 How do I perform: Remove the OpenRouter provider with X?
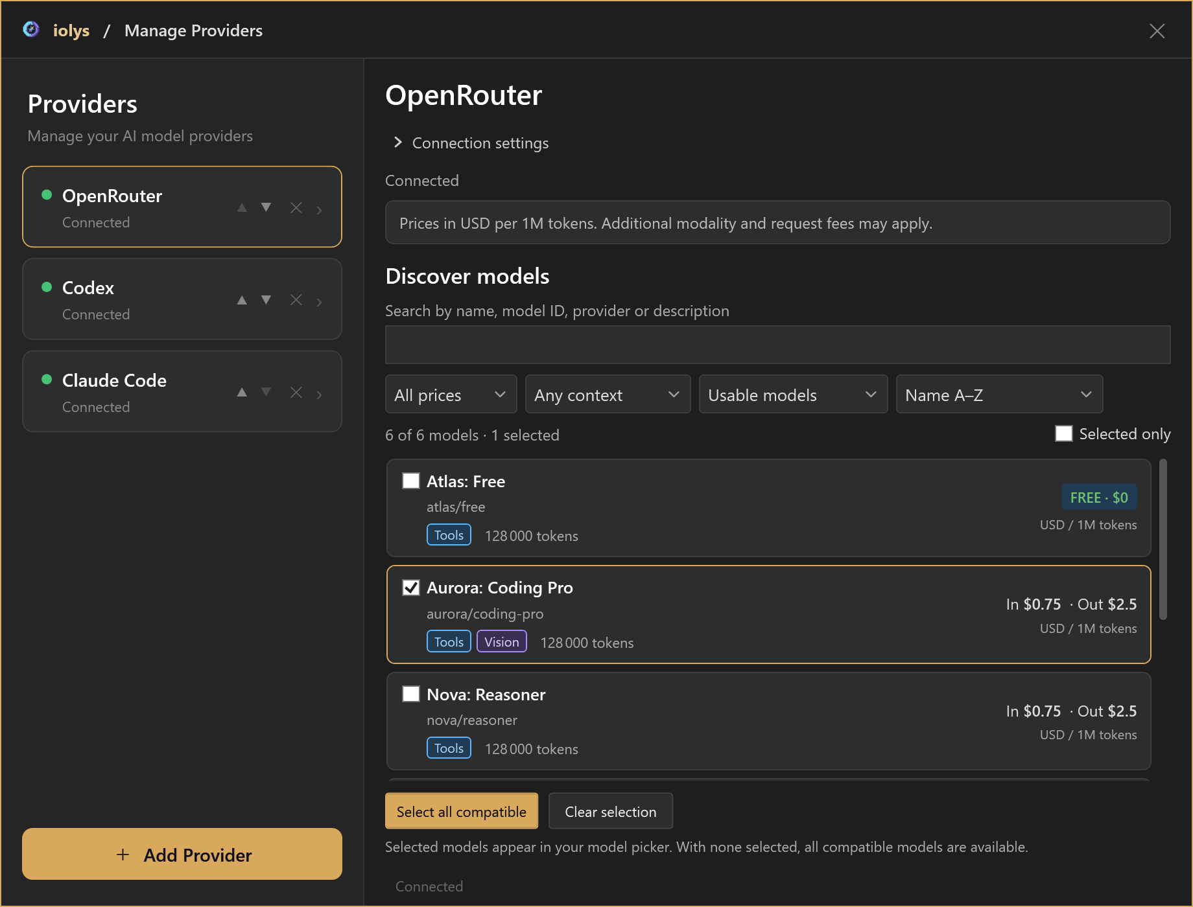tap(296, 207)
